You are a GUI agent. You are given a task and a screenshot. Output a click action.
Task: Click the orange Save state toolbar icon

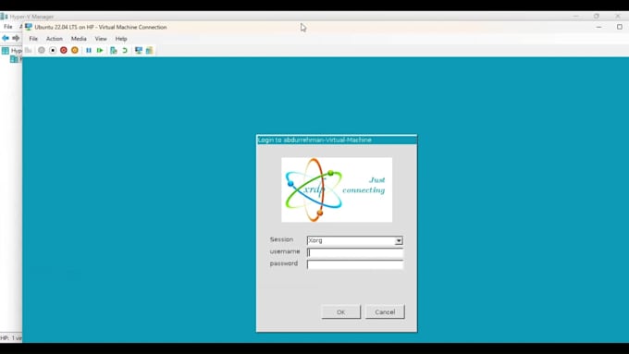(75, 51)
